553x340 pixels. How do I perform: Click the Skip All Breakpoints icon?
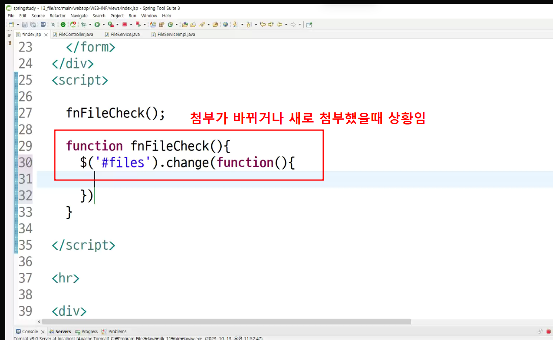pos(53,25)
